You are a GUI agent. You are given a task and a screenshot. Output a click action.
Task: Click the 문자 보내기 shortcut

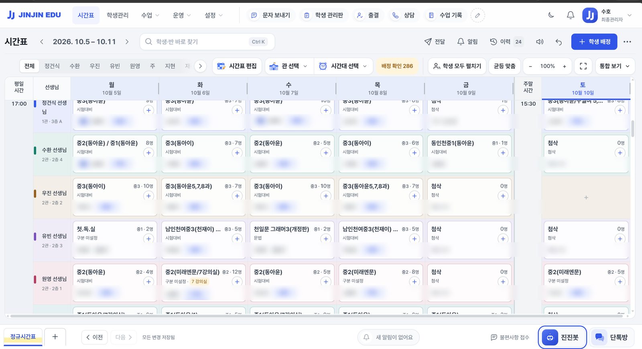tap(271, 15)
